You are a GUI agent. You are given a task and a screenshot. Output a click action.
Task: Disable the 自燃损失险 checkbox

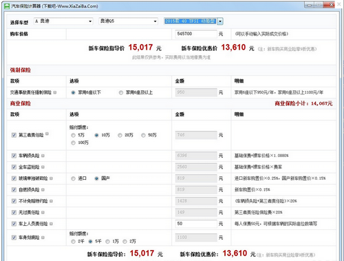[x=14, y=190]
